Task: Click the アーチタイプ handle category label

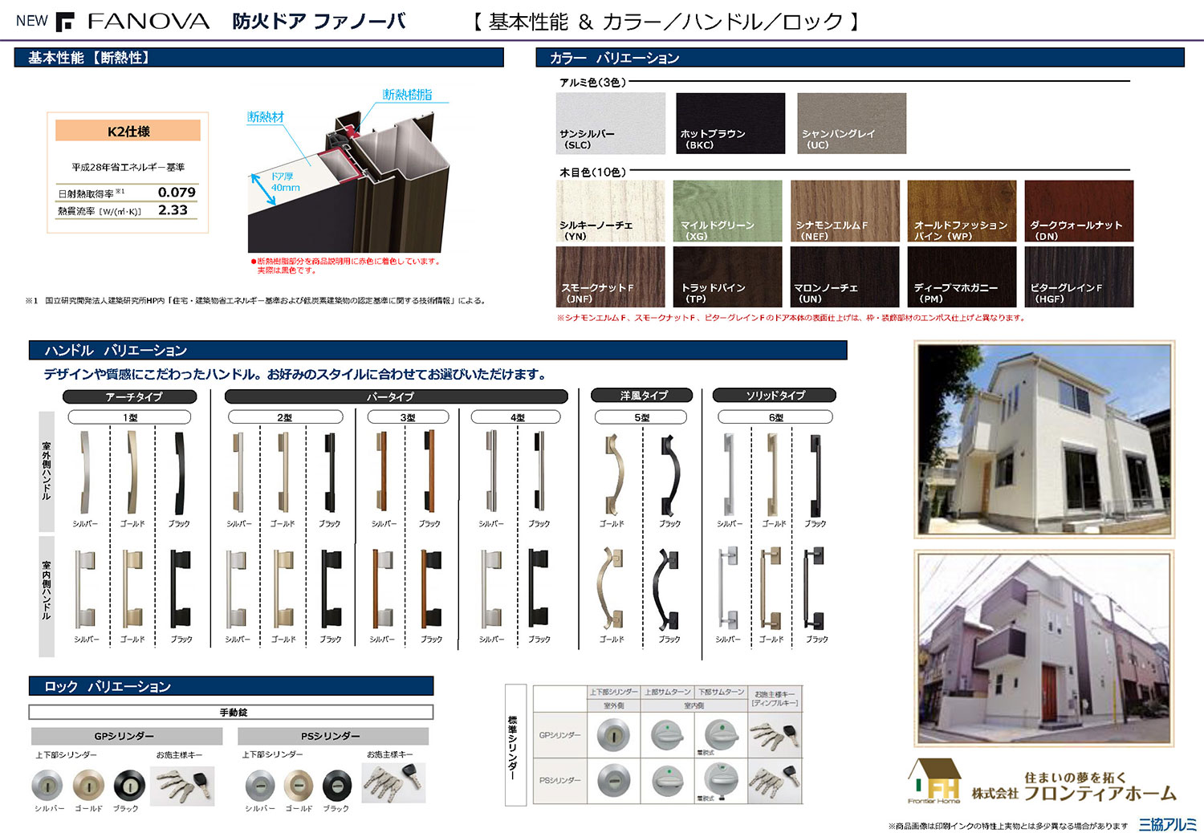Action: tap(130, 396)
